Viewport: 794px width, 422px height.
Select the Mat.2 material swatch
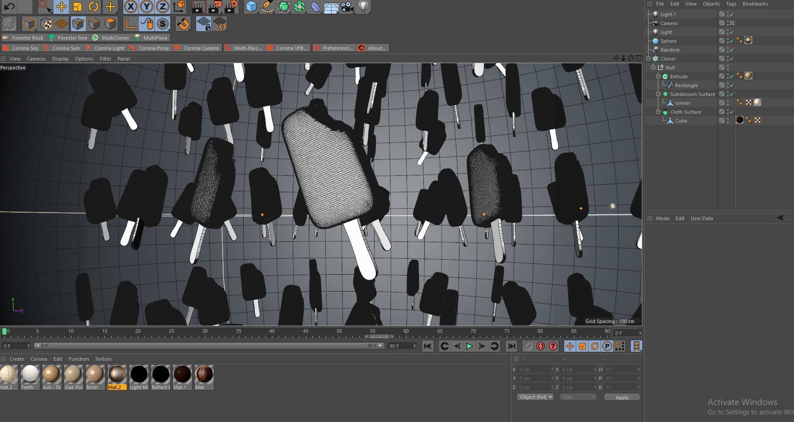[117, 377]
